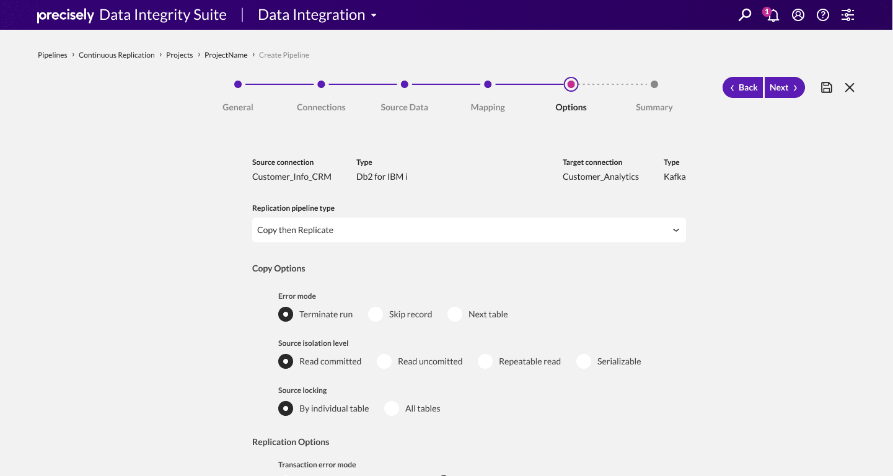Viewport: 893px width, 476px height.
Task: Open notifications bell with badge
Action: pyautogui.click(x=772, y=15)
